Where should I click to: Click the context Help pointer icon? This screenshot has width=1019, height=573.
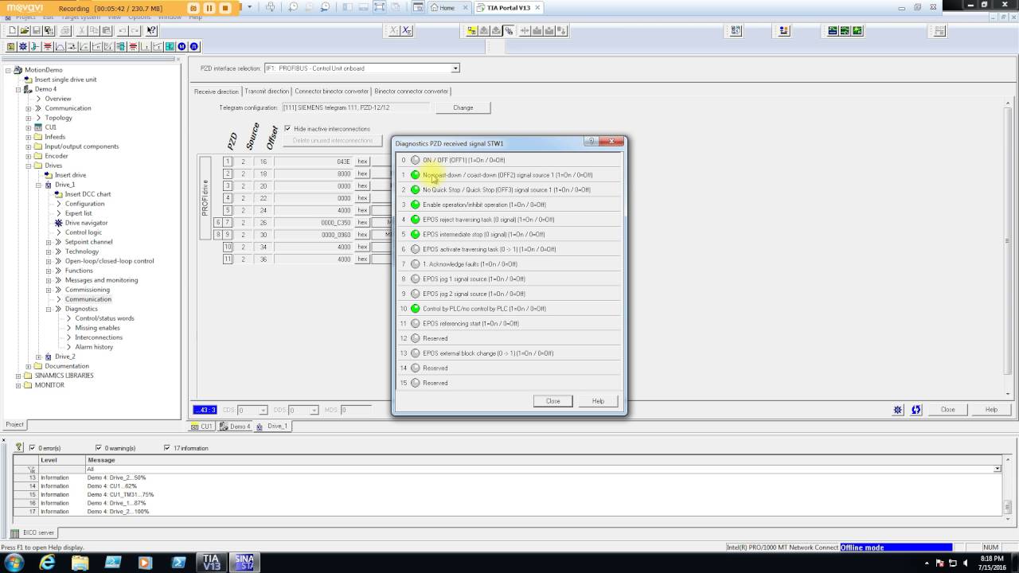tap(151, 31)
